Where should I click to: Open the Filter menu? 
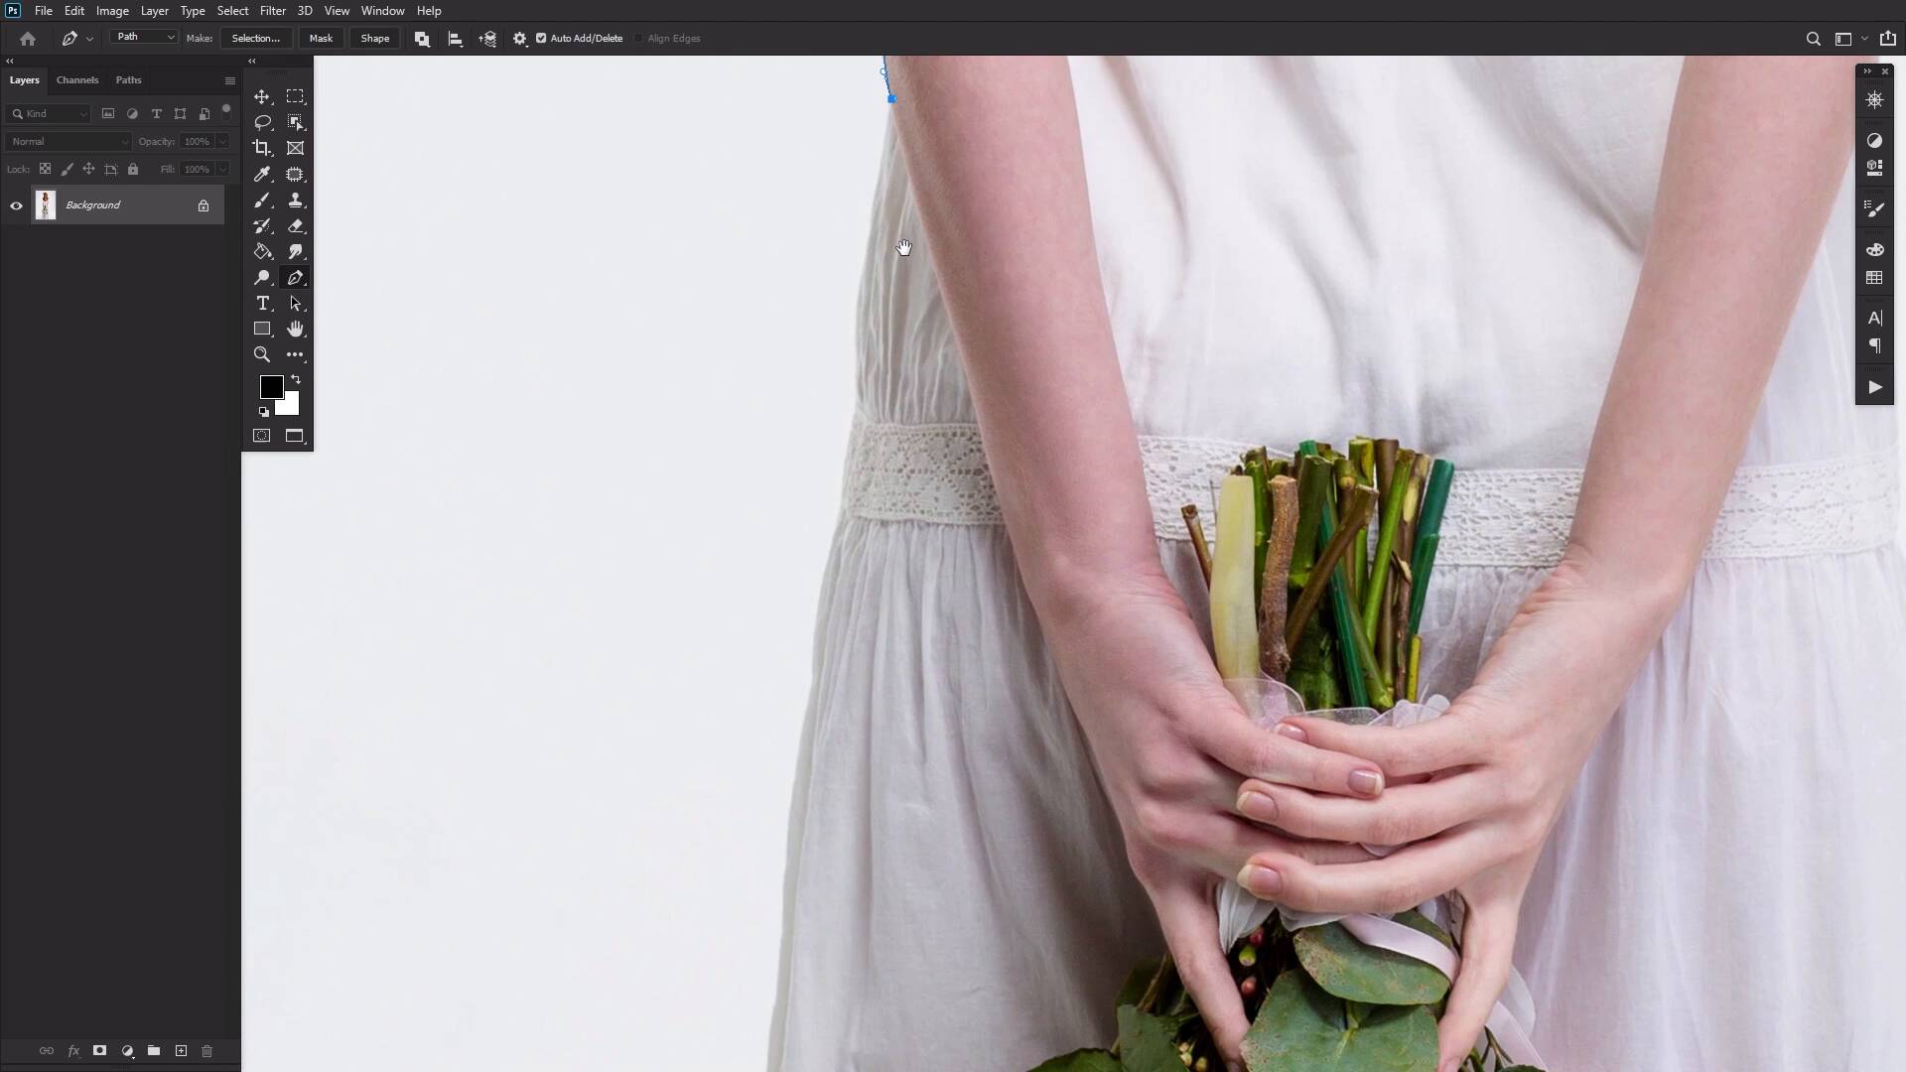point(271,11)
